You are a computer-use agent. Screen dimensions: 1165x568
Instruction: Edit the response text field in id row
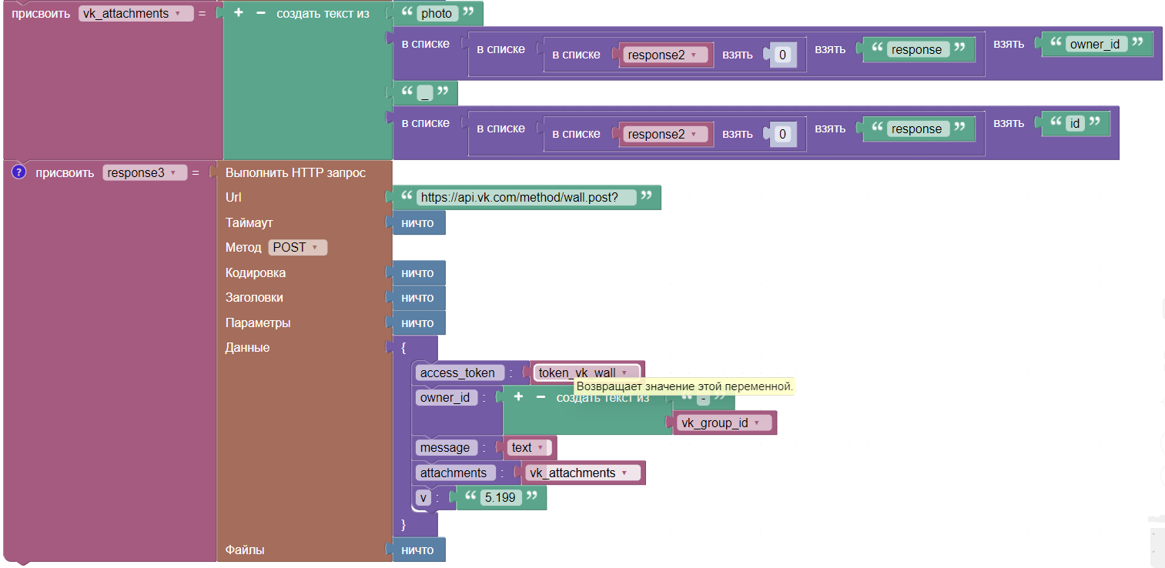click(x=916, y=129)
